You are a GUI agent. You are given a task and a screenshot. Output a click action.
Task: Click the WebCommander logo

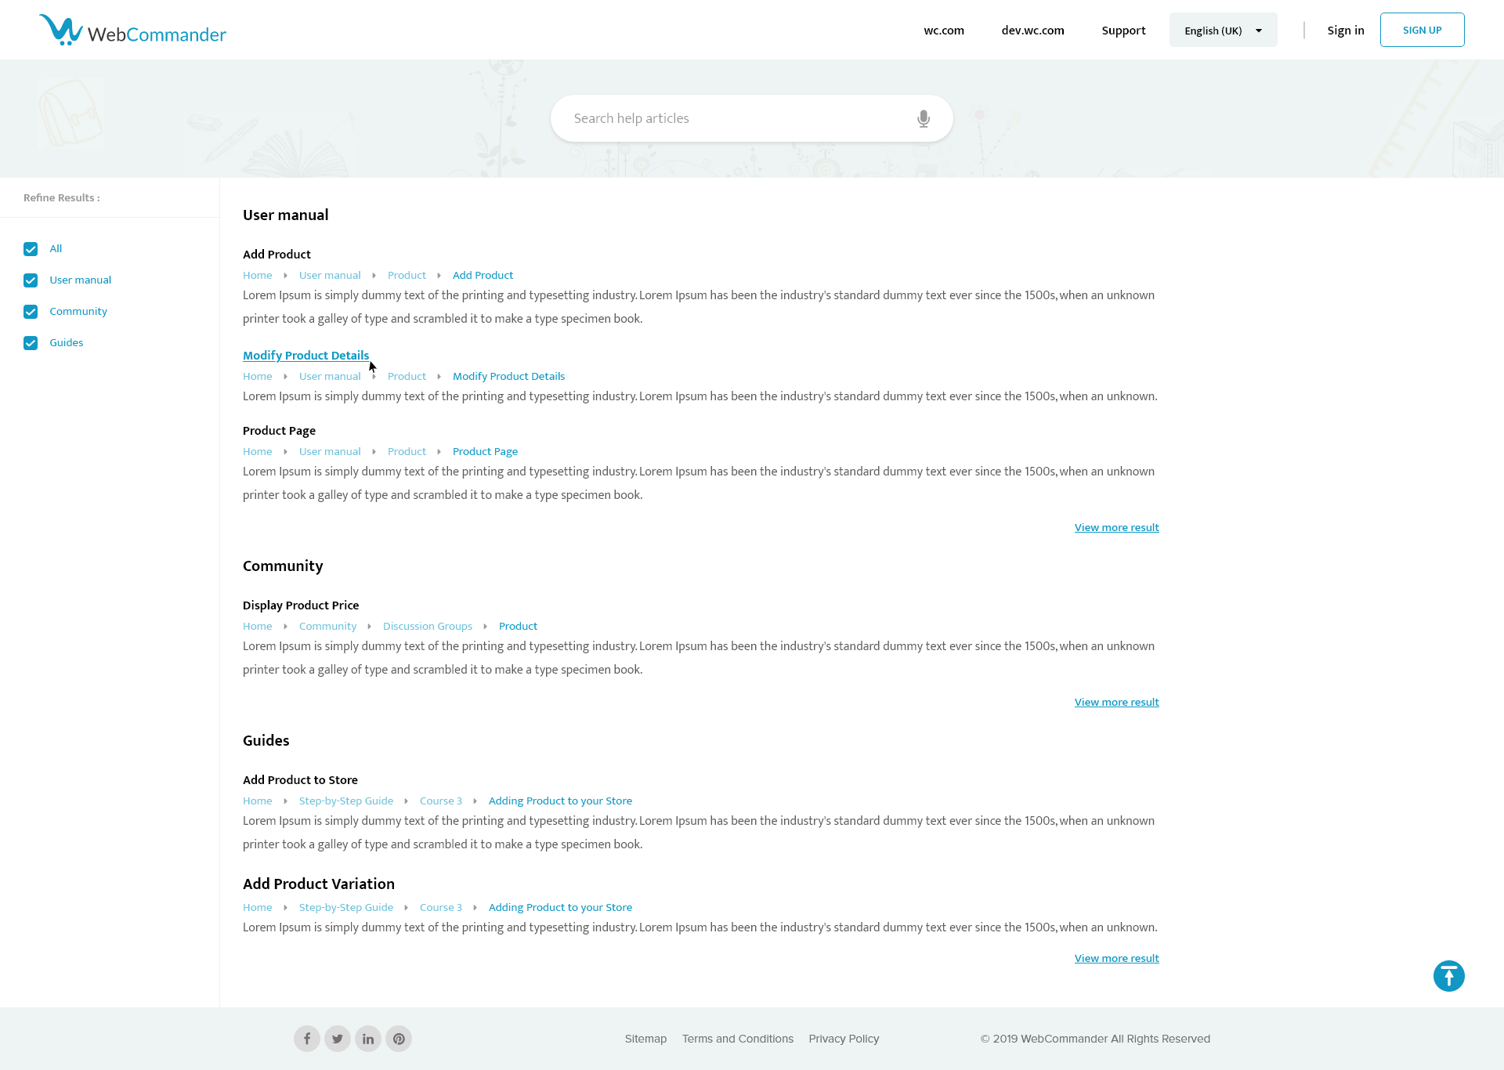click(133, 31)
